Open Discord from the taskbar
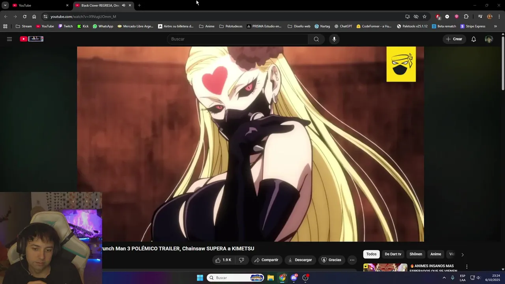The height and width of the screenshot is (284, 505). tap(294, 278)
